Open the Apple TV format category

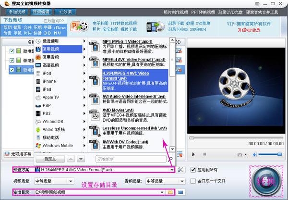(60, 97)
